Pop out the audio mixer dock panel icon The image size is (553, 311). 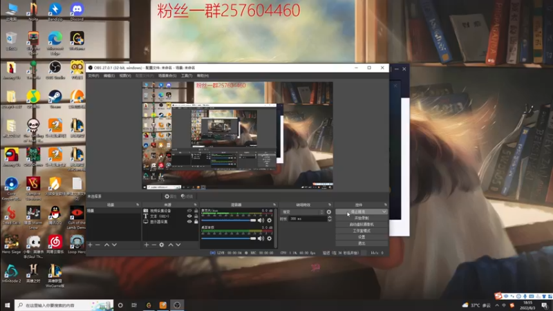274,205
